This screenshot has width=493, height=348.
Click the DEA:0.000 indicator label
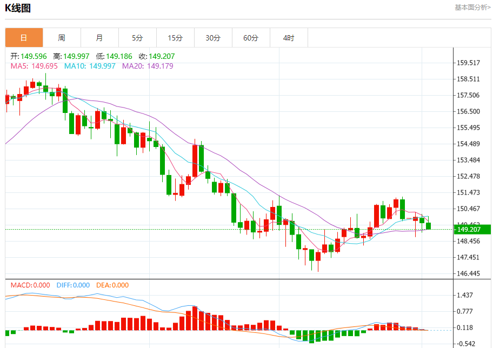(112, 285)
